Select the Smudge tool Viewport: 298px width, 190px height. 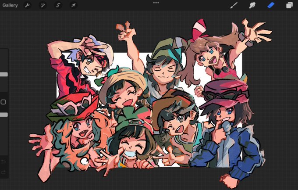tap(252, 5)
